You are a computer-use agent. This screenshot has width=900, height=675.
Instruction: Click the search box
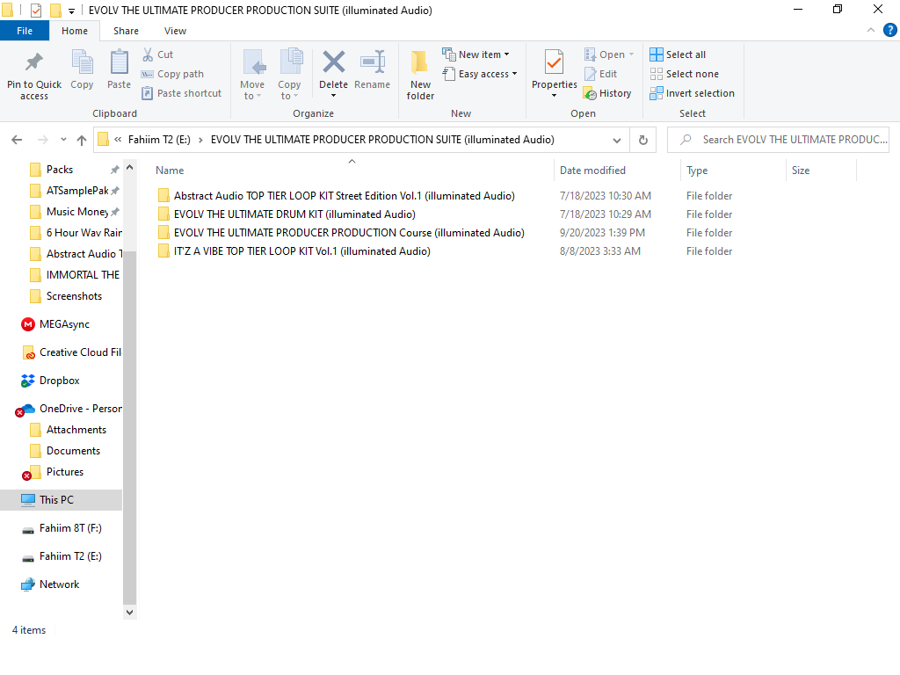(779, 140)
